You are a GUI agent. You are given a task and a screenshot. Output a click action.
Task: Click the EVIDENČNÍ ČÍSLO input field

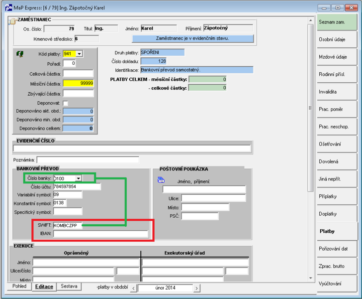pos(132,149)
